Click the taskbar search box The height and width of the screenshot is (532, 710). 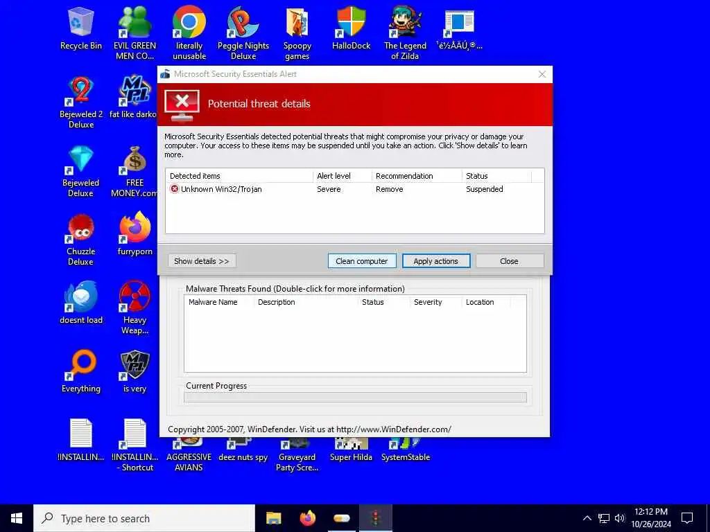pyautogui.click(x=144, y=518)
